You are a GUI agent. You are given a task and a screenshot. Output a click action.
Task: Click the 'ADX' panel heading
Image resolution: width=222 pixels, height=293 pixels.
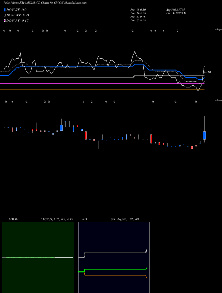coord(84,219)
